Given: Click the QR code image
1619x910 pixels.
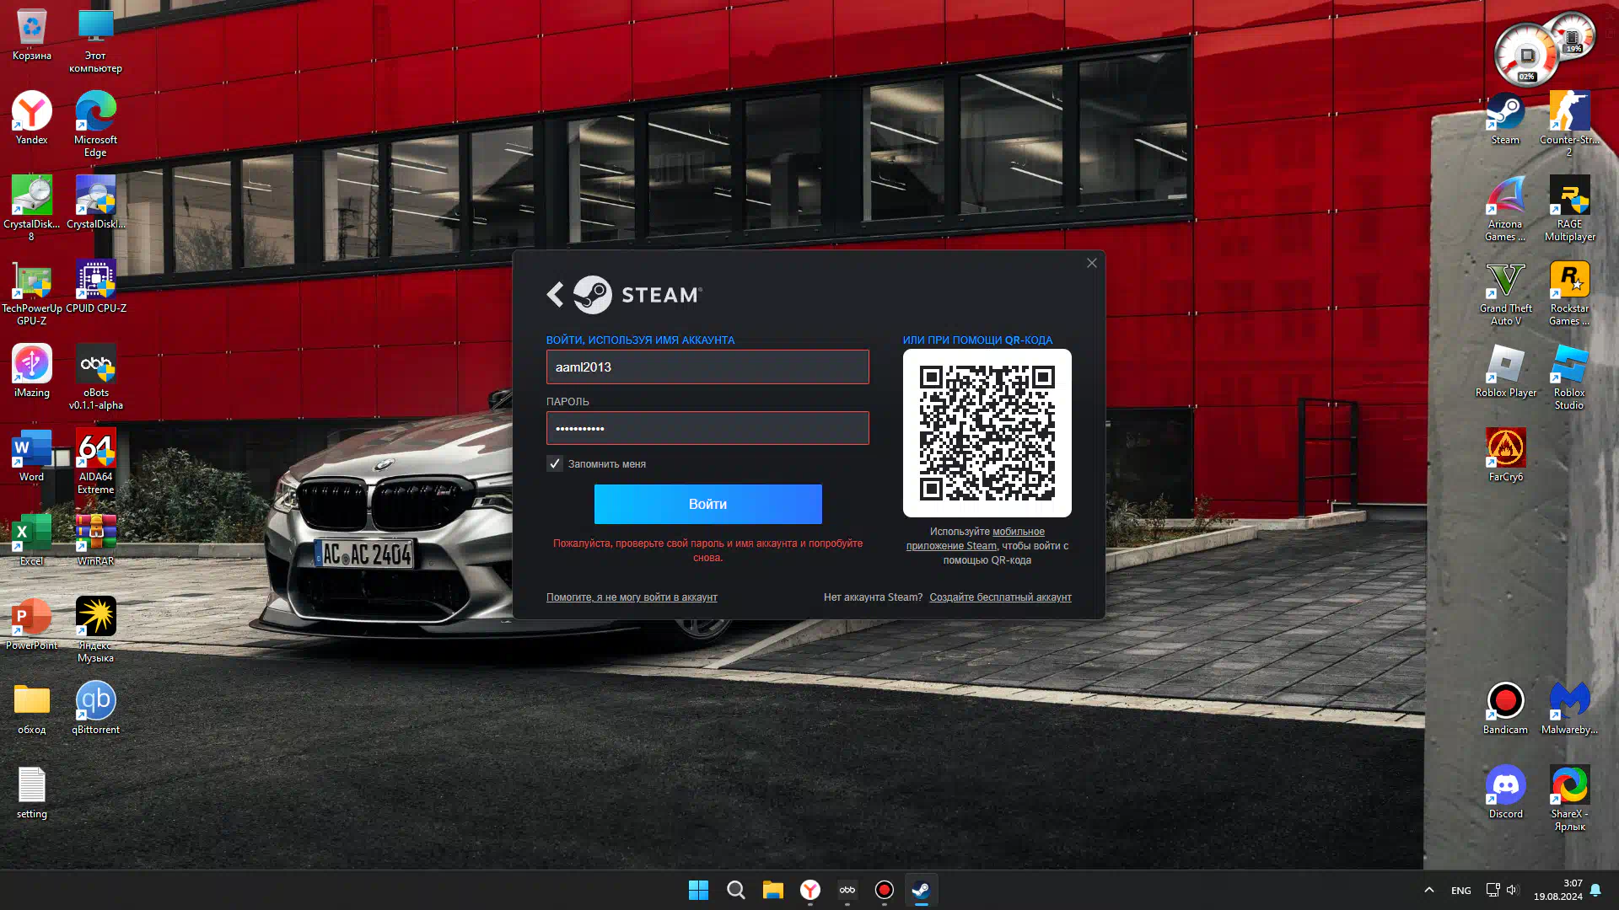Looking at the screenshot, I should click(x=987, y=433).
